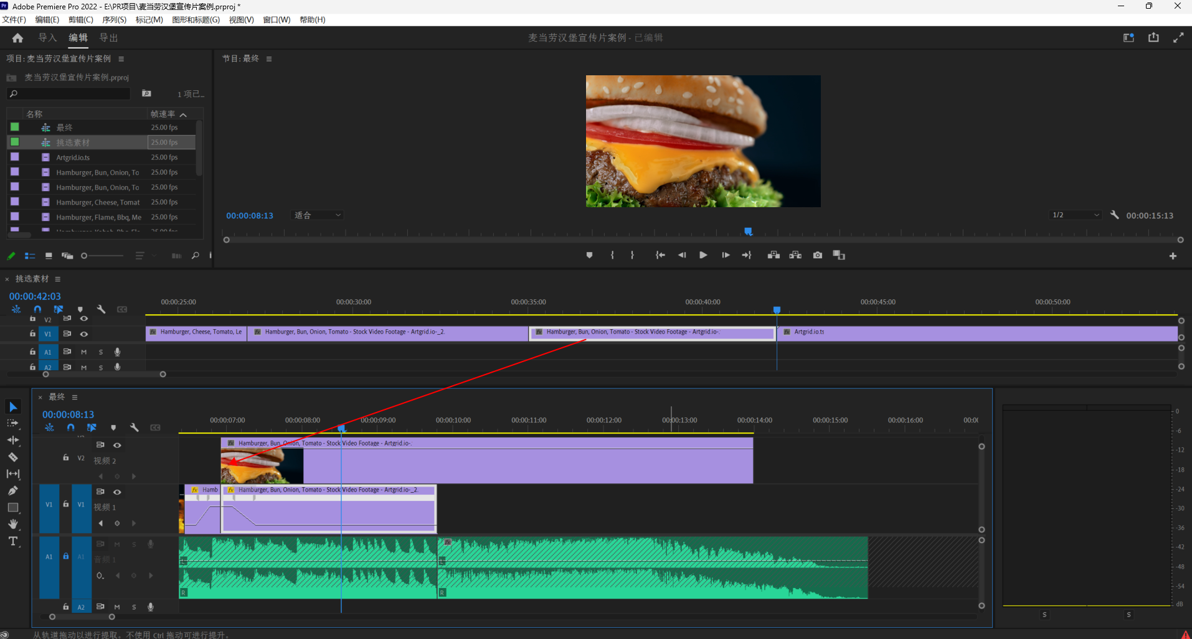Select the Hand tool
Viewport: 1192px width, 639px height.
12,524
